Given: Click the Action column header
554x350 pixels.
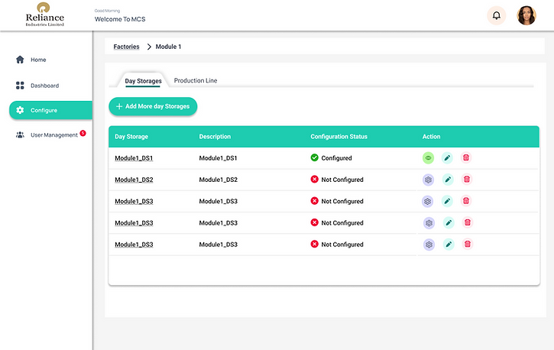Looking at the screenshot, I should [431, 137].
